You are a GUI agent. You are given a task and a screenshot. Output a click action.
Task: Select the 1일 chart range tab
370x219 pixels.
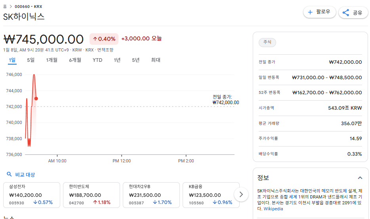click(12, 60)
